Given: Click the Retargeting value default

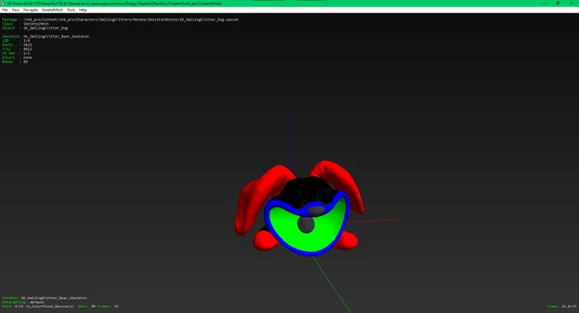Looking at the screenshot, I should point(37,302).
